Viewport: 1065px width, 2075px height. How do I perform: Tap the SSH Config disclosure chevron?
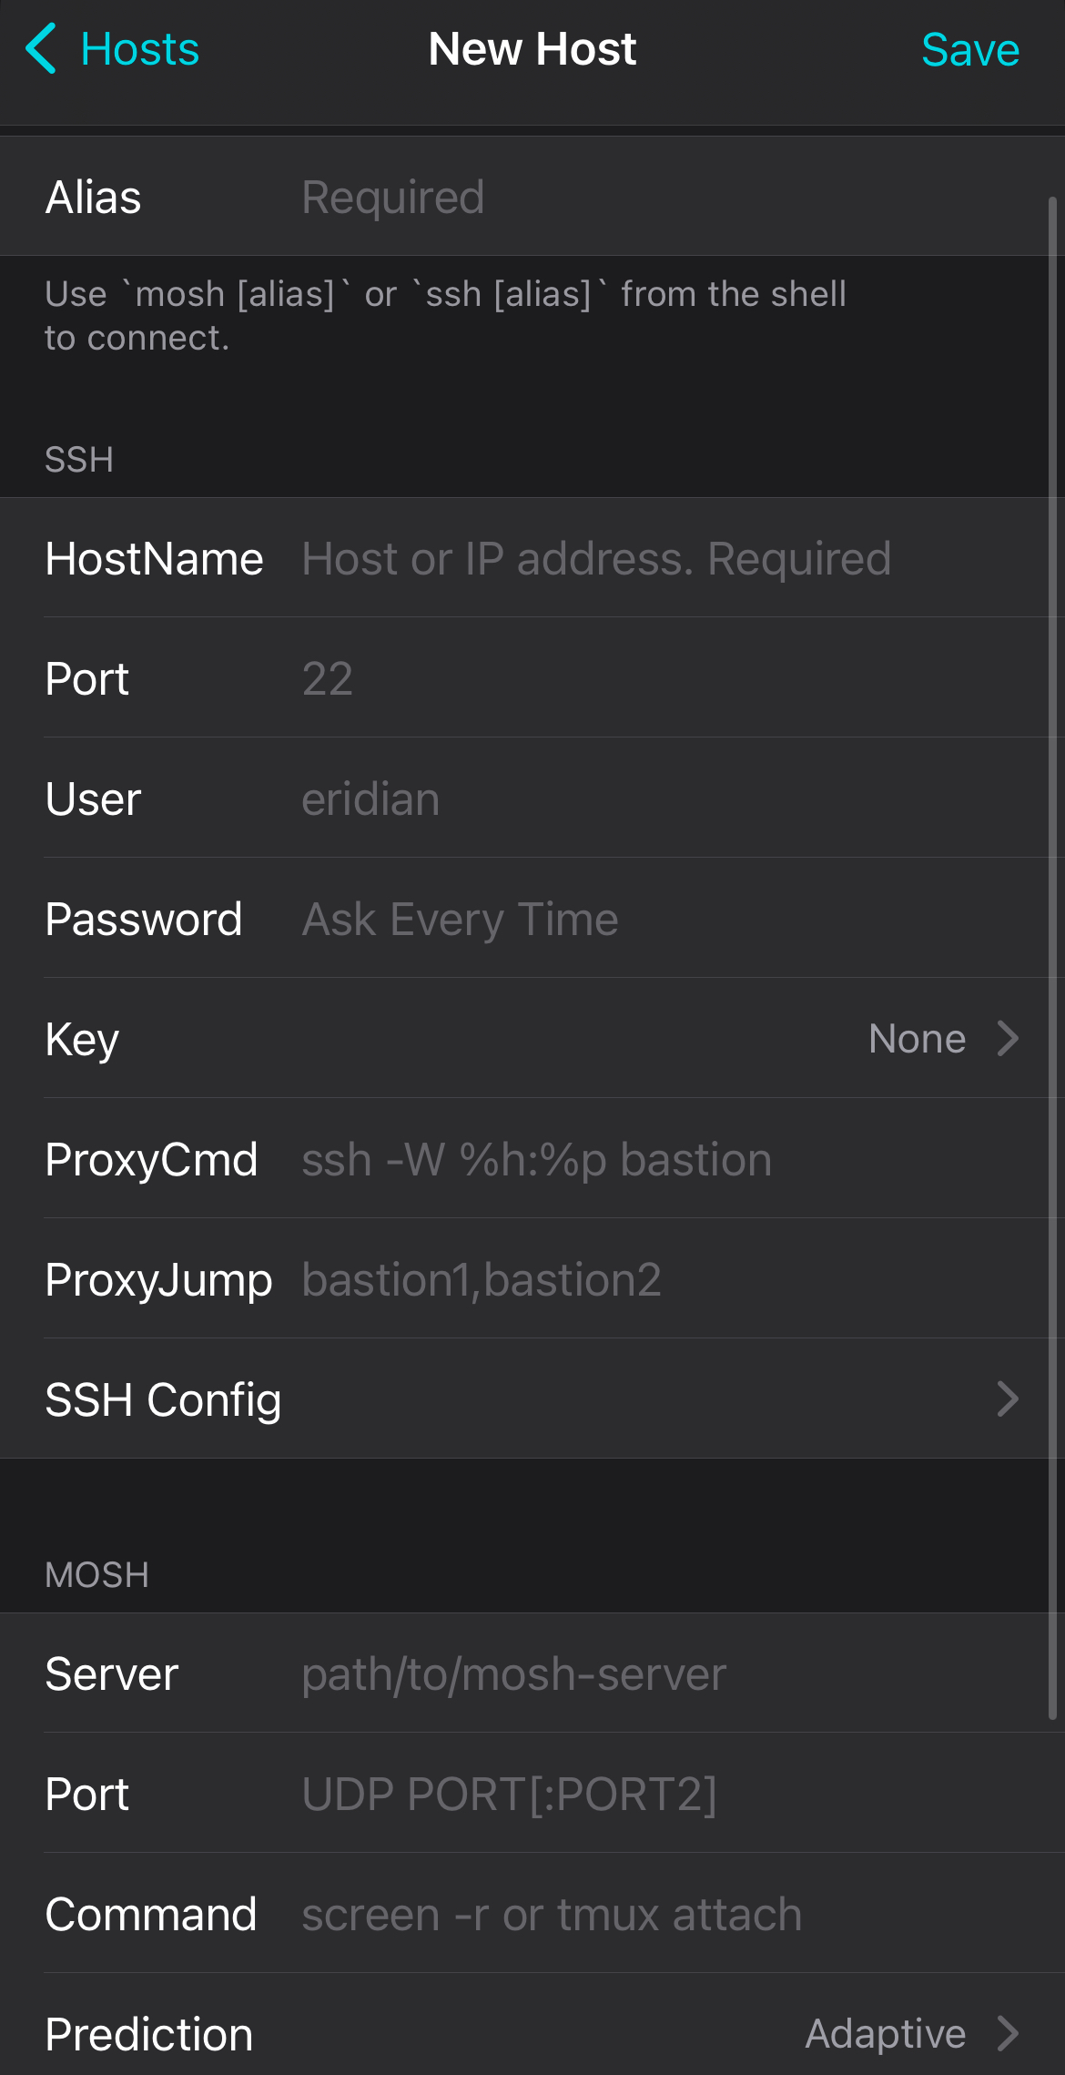click(1008, 1399)
